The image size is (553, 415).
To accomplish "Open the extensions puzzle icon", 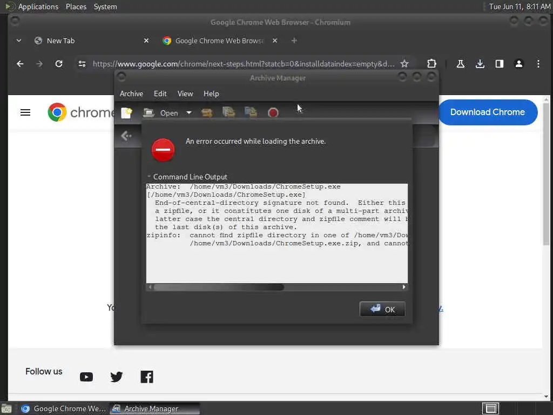I will [x=431, y=64].
